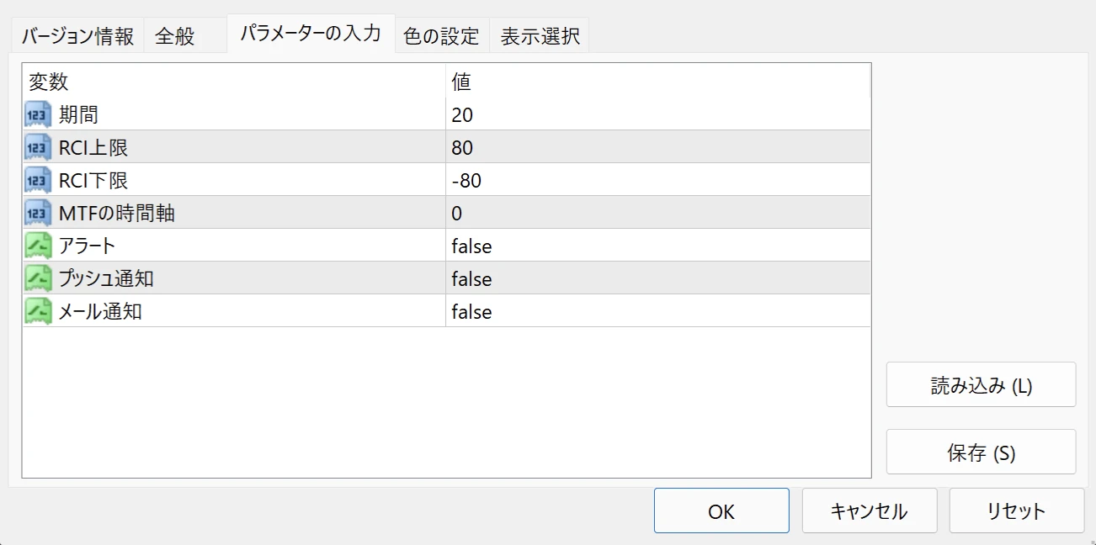The image size is (1096, 545).
Task: Click the numeric icon beside RCI下限
Action: pos(37,179)
